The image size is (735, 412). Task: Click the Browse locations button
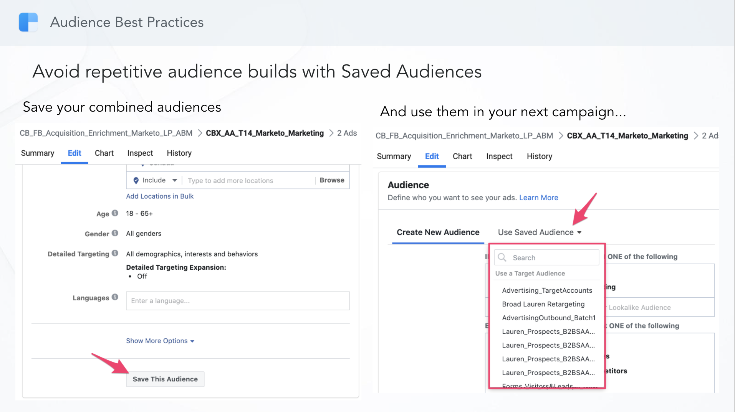tap(332, 180)
